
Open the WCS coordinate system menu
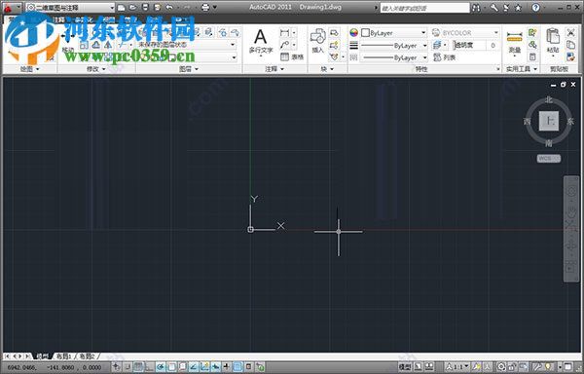coord(549,159)
